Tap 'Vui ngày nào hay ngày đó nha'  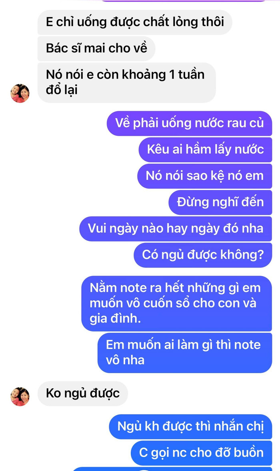(175, 228)
